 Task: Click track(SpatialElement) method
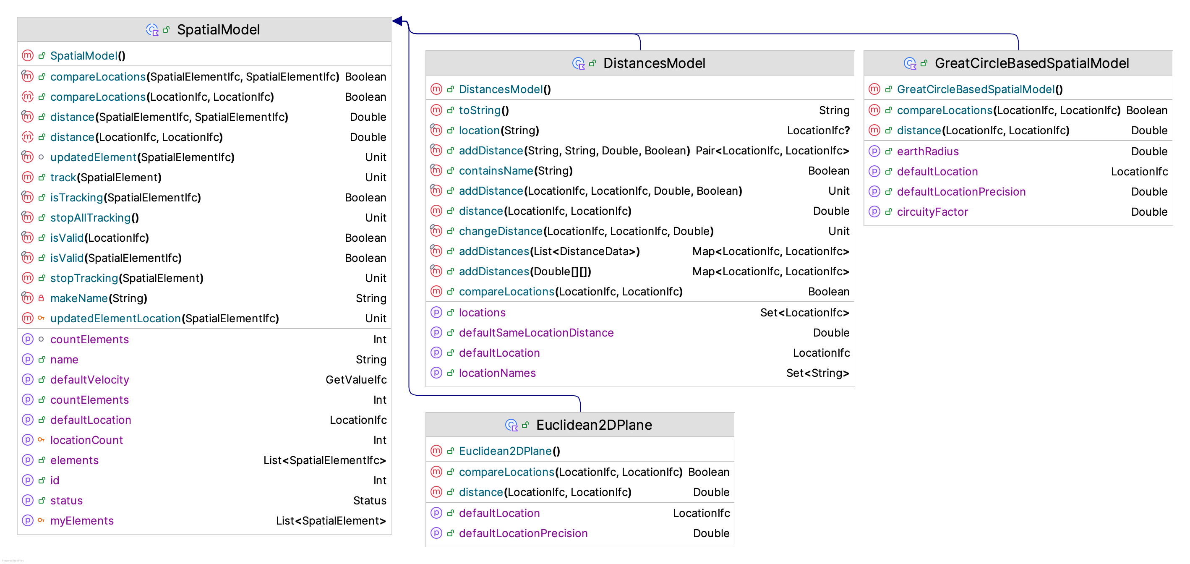pyautogui.click(x=204, y=178)
